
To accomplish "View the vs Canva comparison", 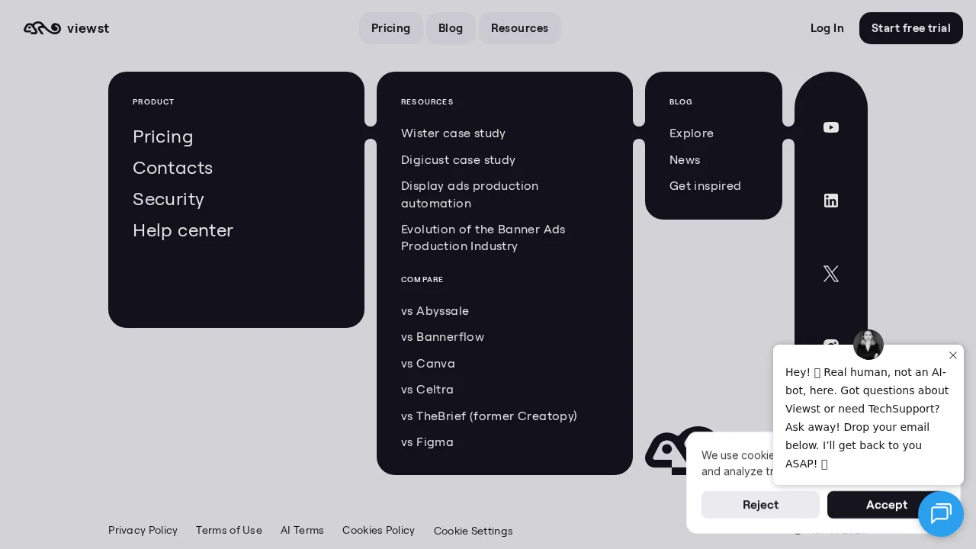I will coord(428,364).
